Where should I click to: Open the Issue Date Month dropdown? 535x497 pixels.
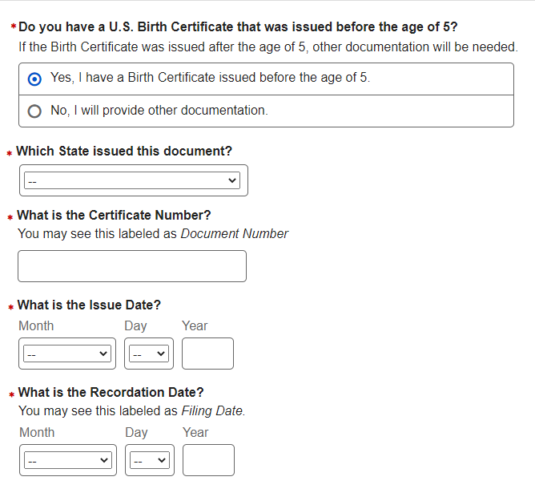click(x=67, y=354)
